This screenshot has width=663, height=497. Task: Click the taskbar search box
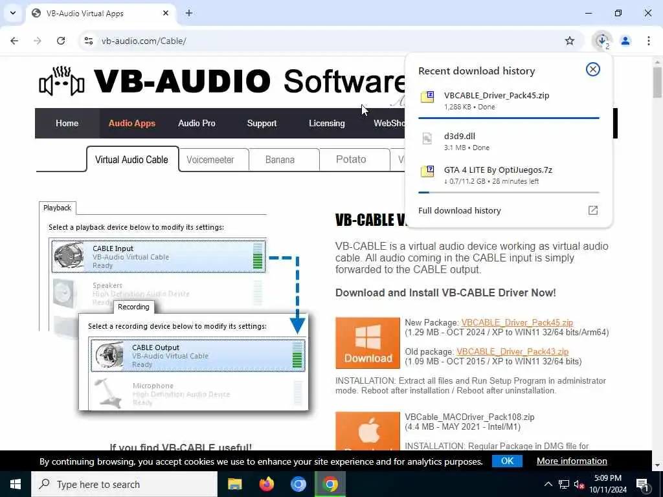click(x=124, y=484)
